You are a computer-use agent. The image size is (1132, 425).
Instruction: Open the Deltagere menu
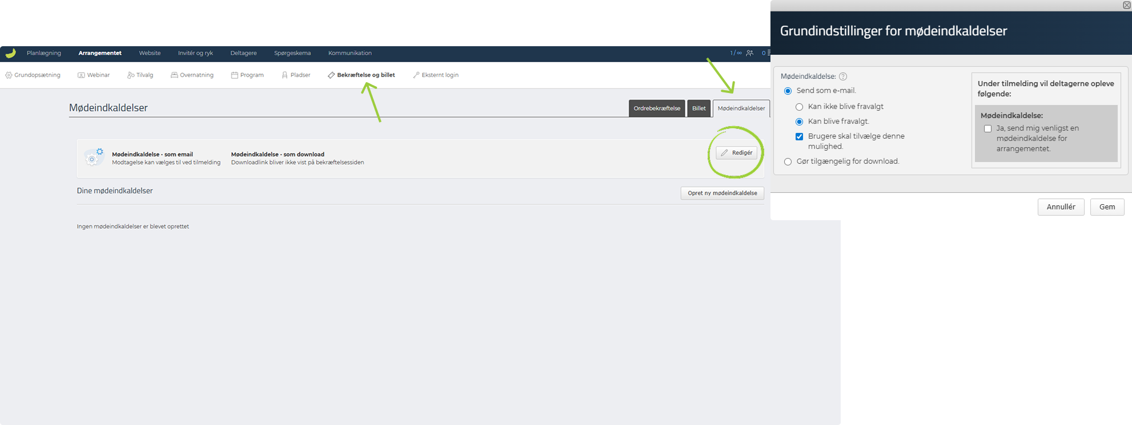pos(243,53)
